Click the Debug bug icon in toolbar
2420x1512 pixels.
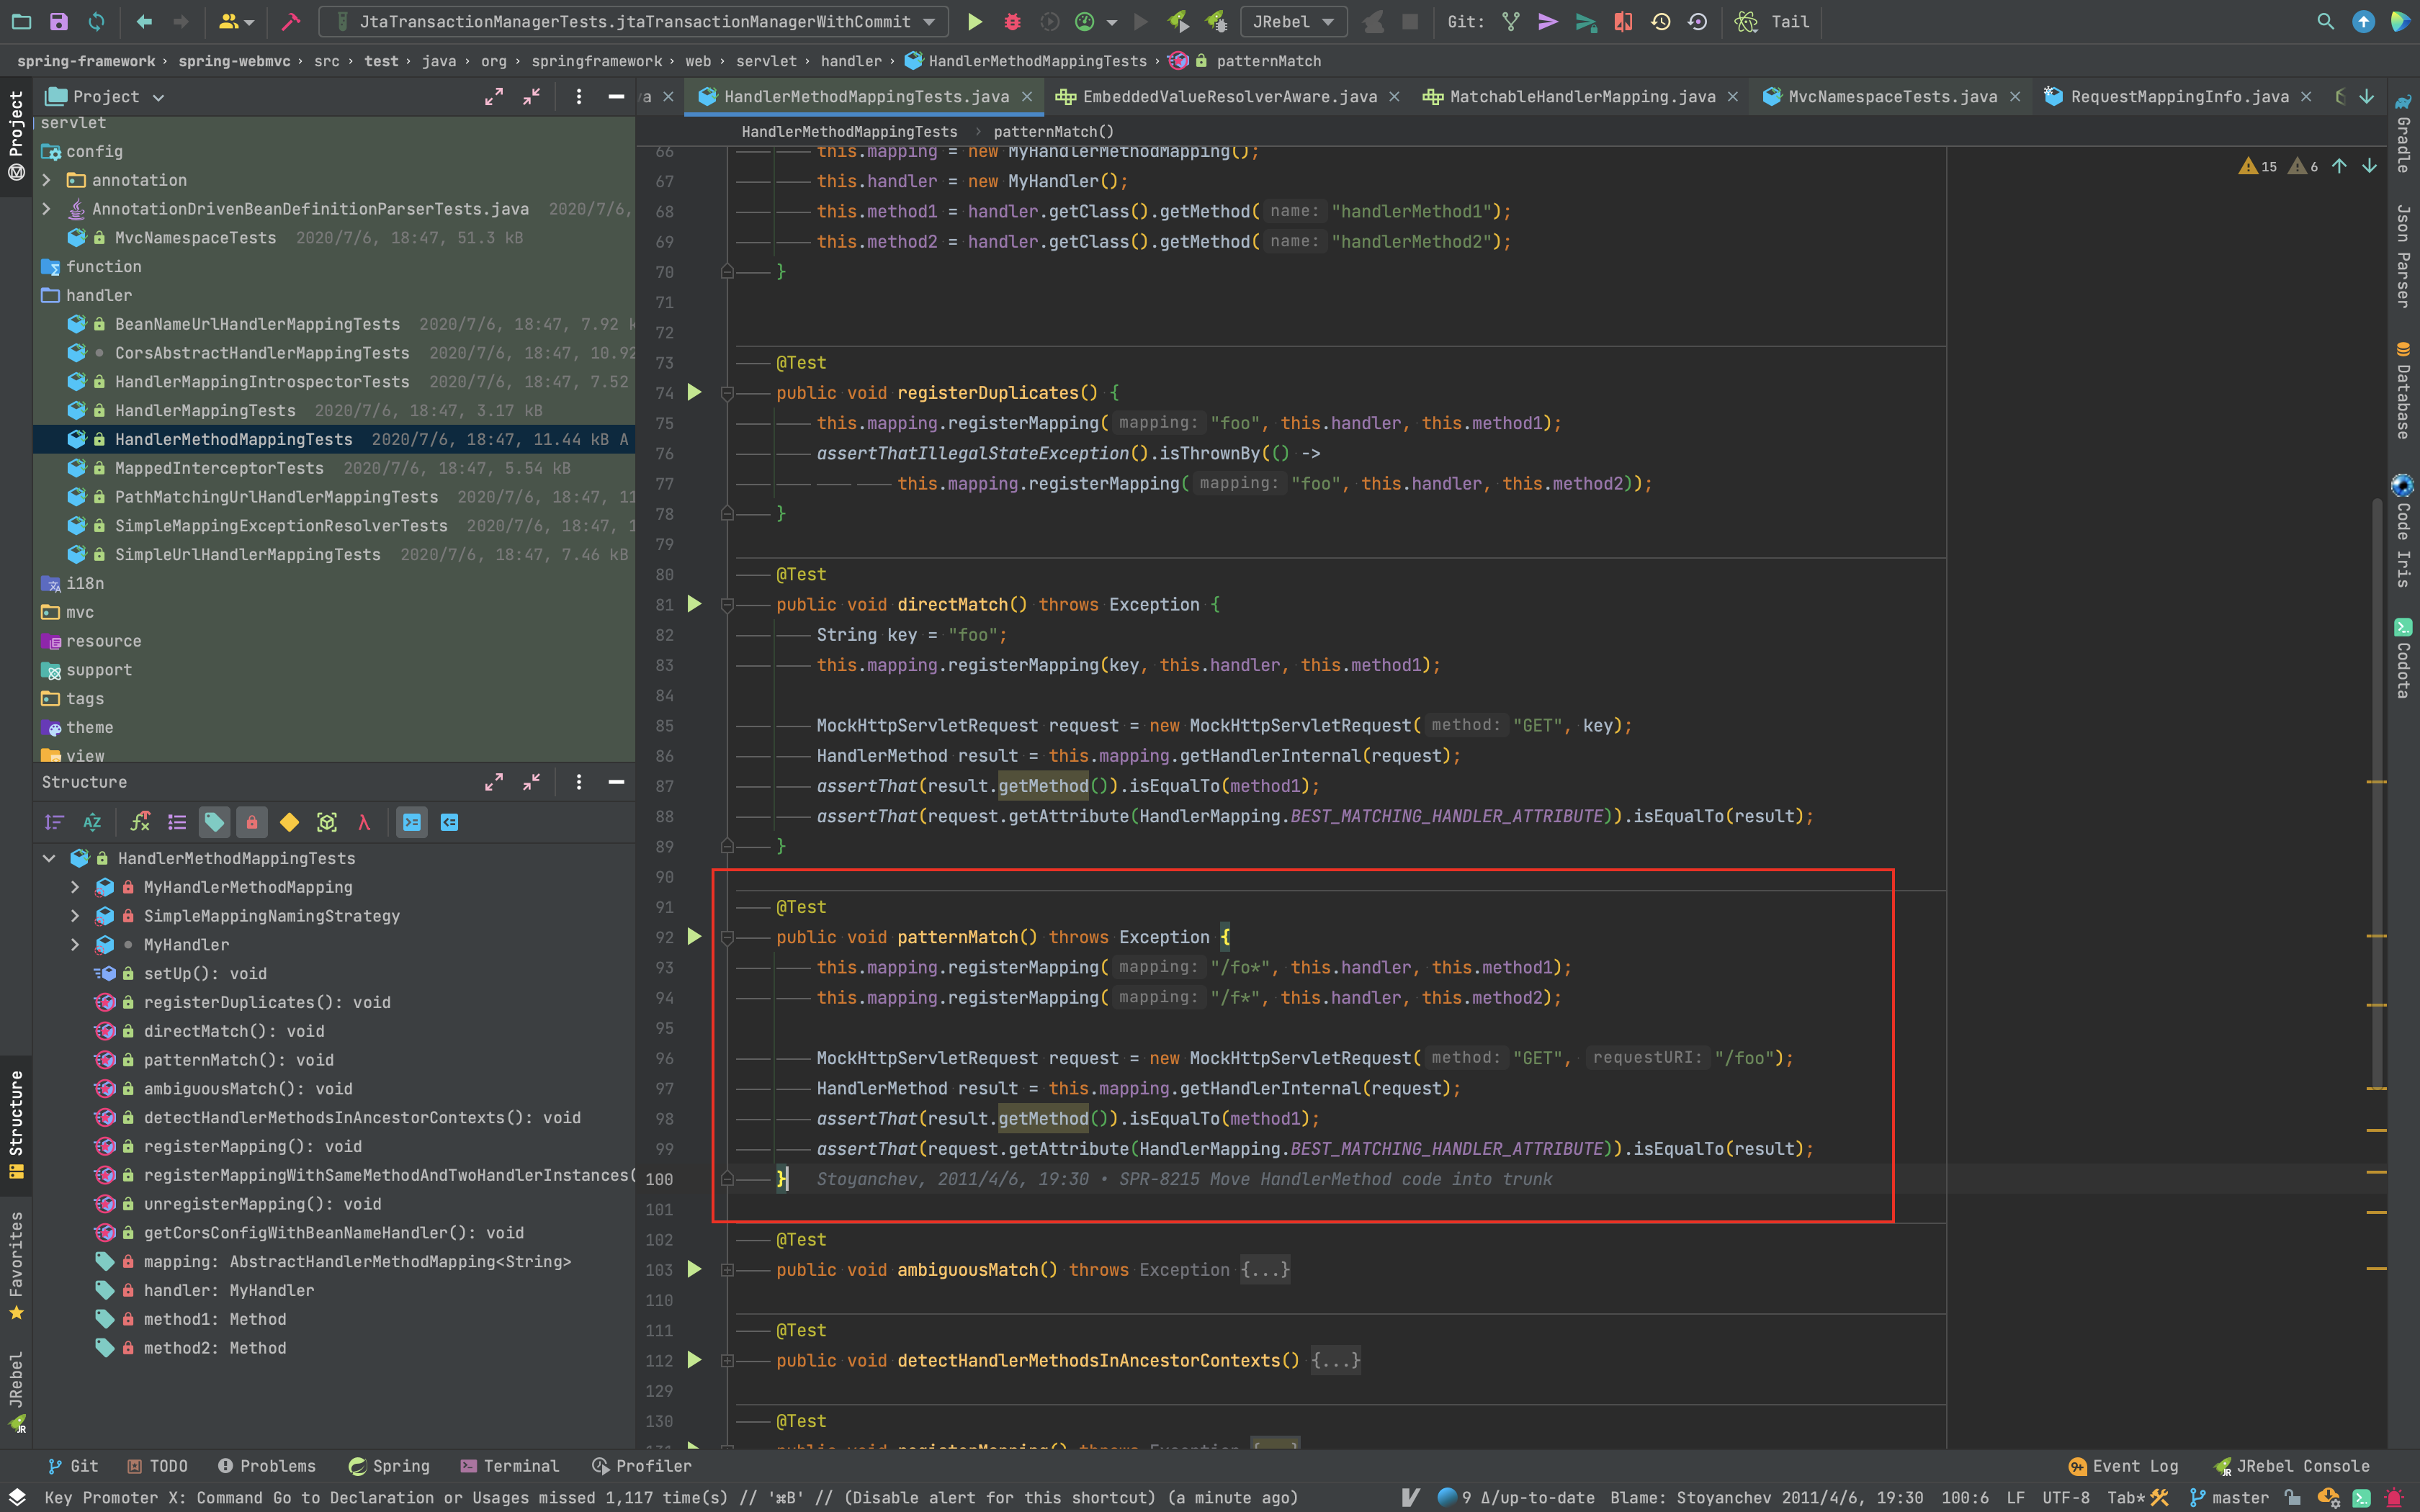coord(1012,21)
